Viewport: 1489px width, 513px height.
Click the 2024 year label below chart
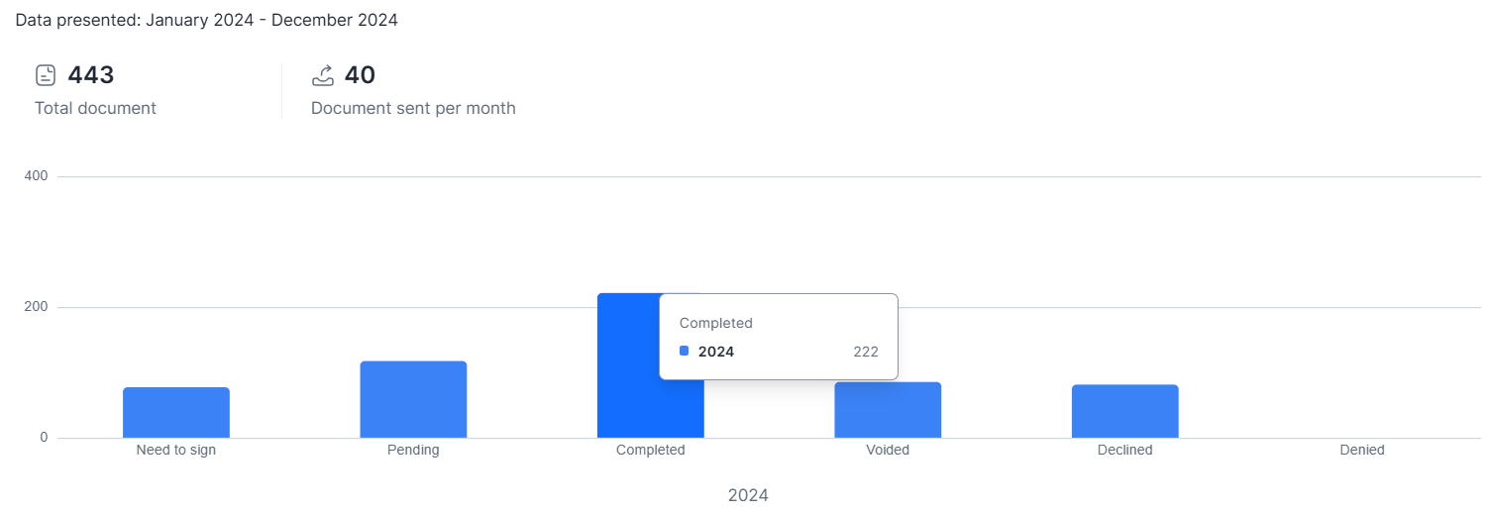[x=748, y=495]
